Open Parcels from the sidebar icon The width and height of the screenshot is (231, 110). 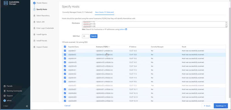[5, 86]
